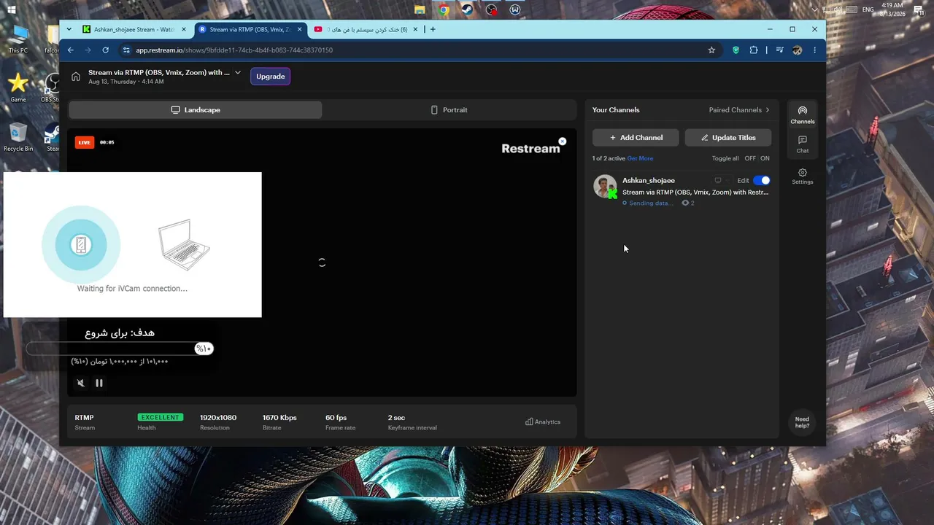The width and height of the screenshot is (934, 525).
Task: Go back to the previous page
Action: point(71,50)
